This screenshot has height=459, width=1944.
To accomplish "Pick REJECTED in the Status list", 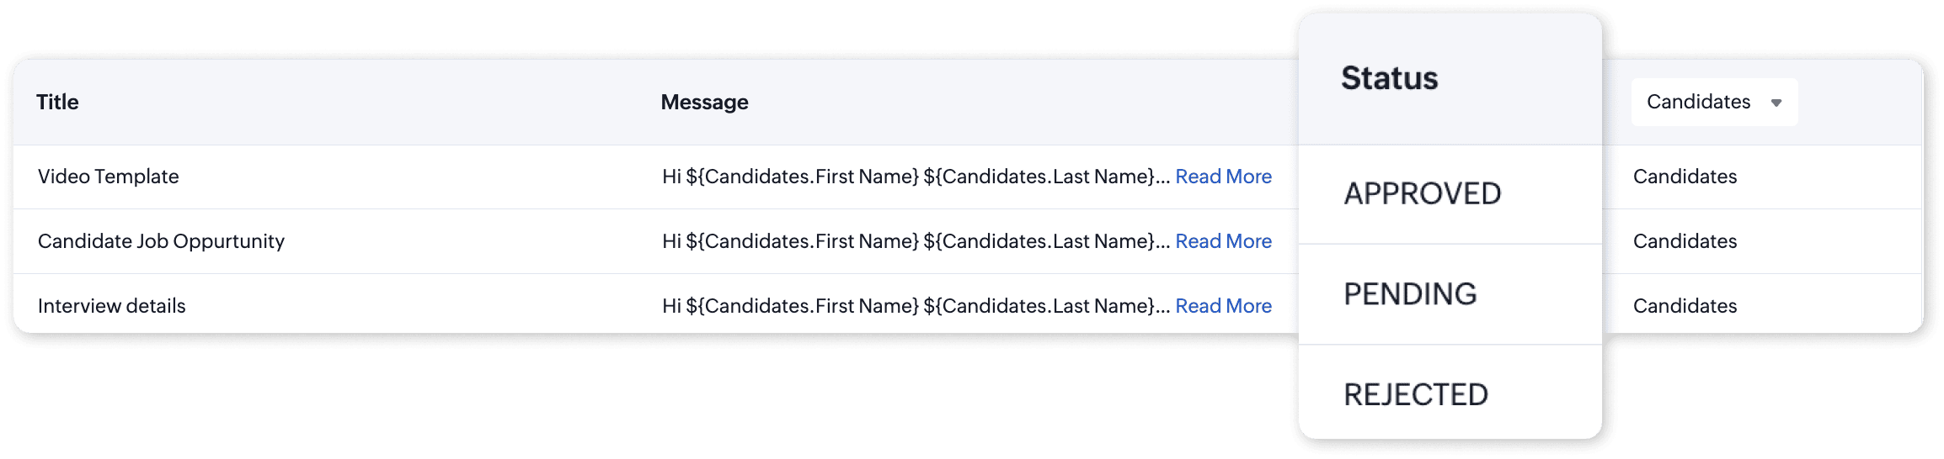I will click(1416, 394).
